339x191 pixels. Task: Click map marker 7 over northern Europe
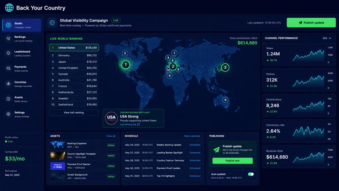174,53
